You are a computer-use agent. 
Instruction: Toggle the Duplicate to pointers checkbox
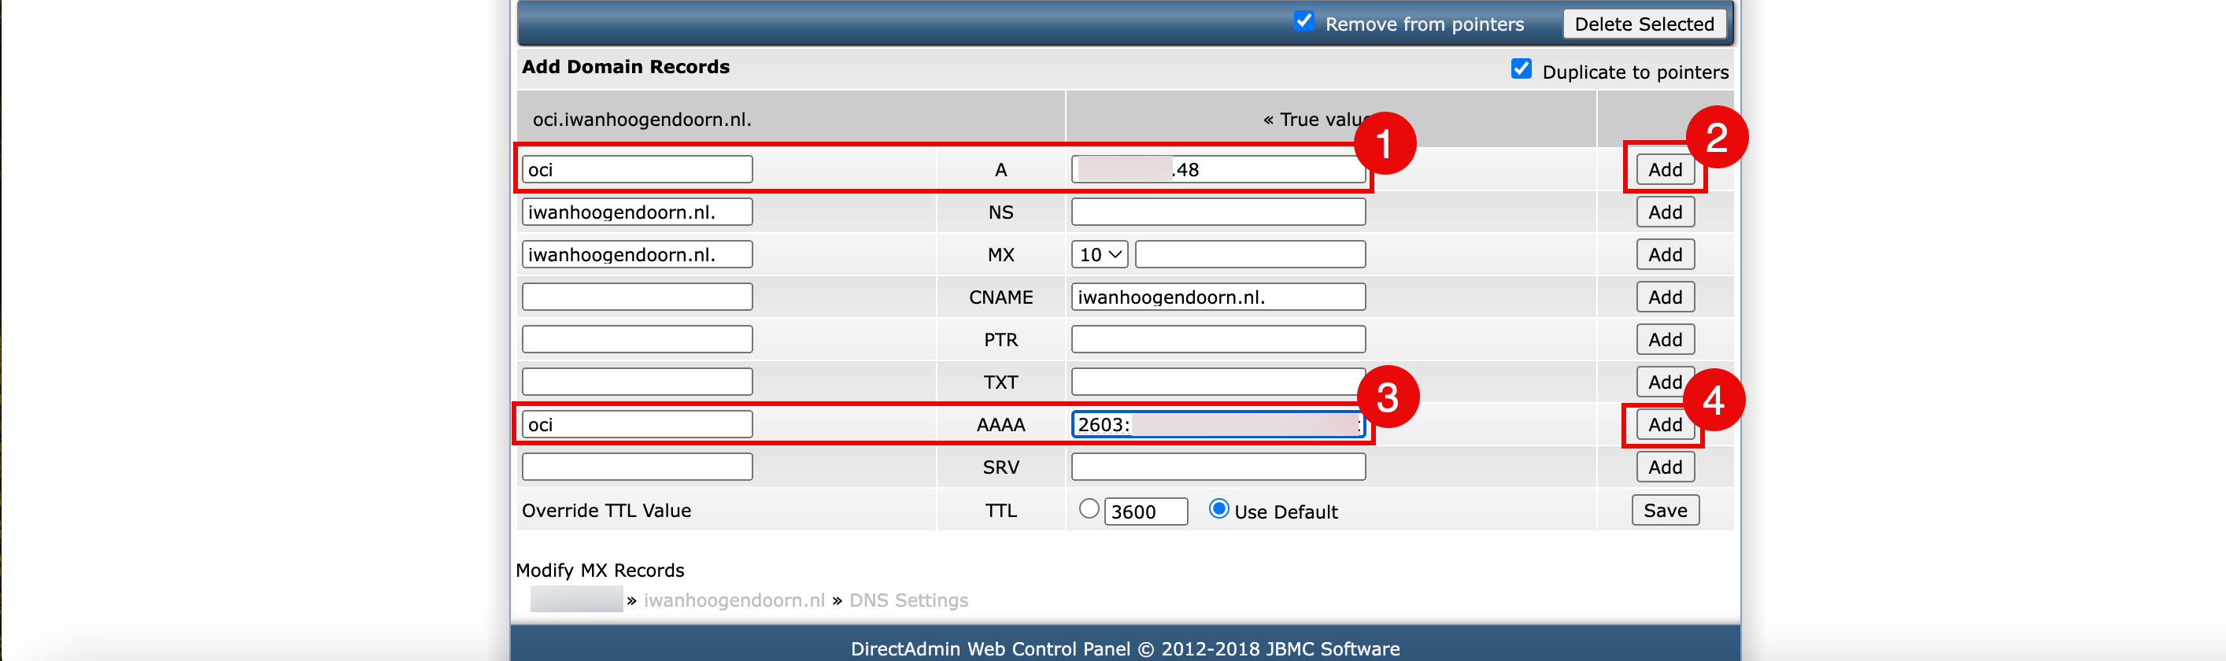tap(1521, 69)
